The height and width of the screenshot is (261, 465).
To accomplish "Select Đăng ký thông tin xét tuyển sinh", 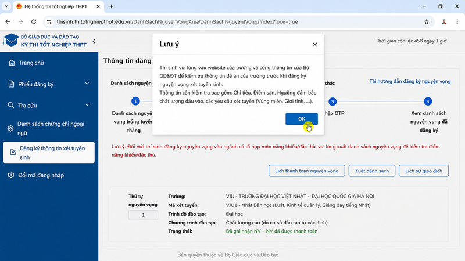I will [49, 153].
